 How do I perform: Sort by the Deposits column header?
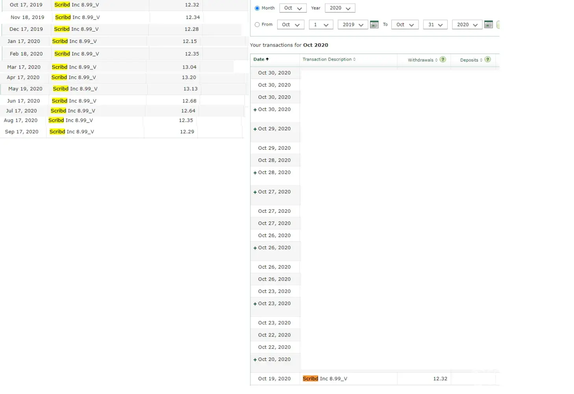point(469,60)
